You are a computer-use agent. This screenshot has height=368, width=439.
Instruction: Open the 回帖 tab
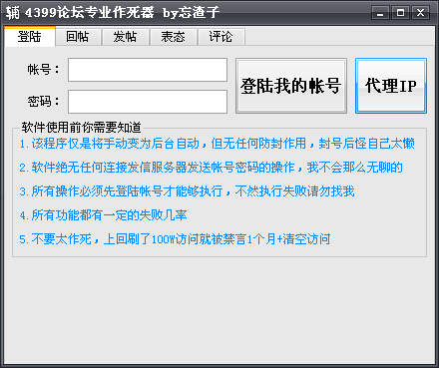tap(78, 37)
